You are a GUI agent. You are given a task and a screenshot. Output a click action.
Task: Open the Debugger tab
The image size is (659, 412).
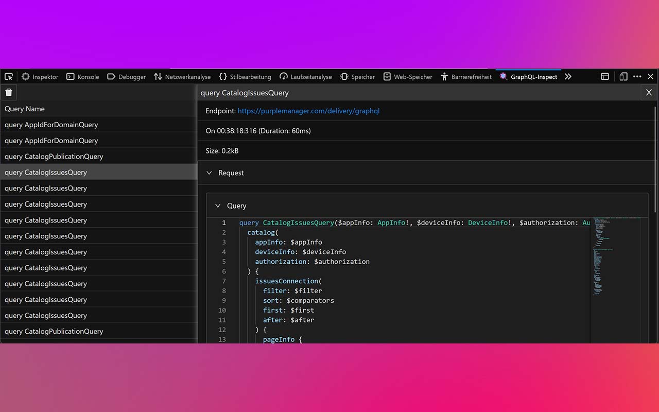(x=126, y=76)
